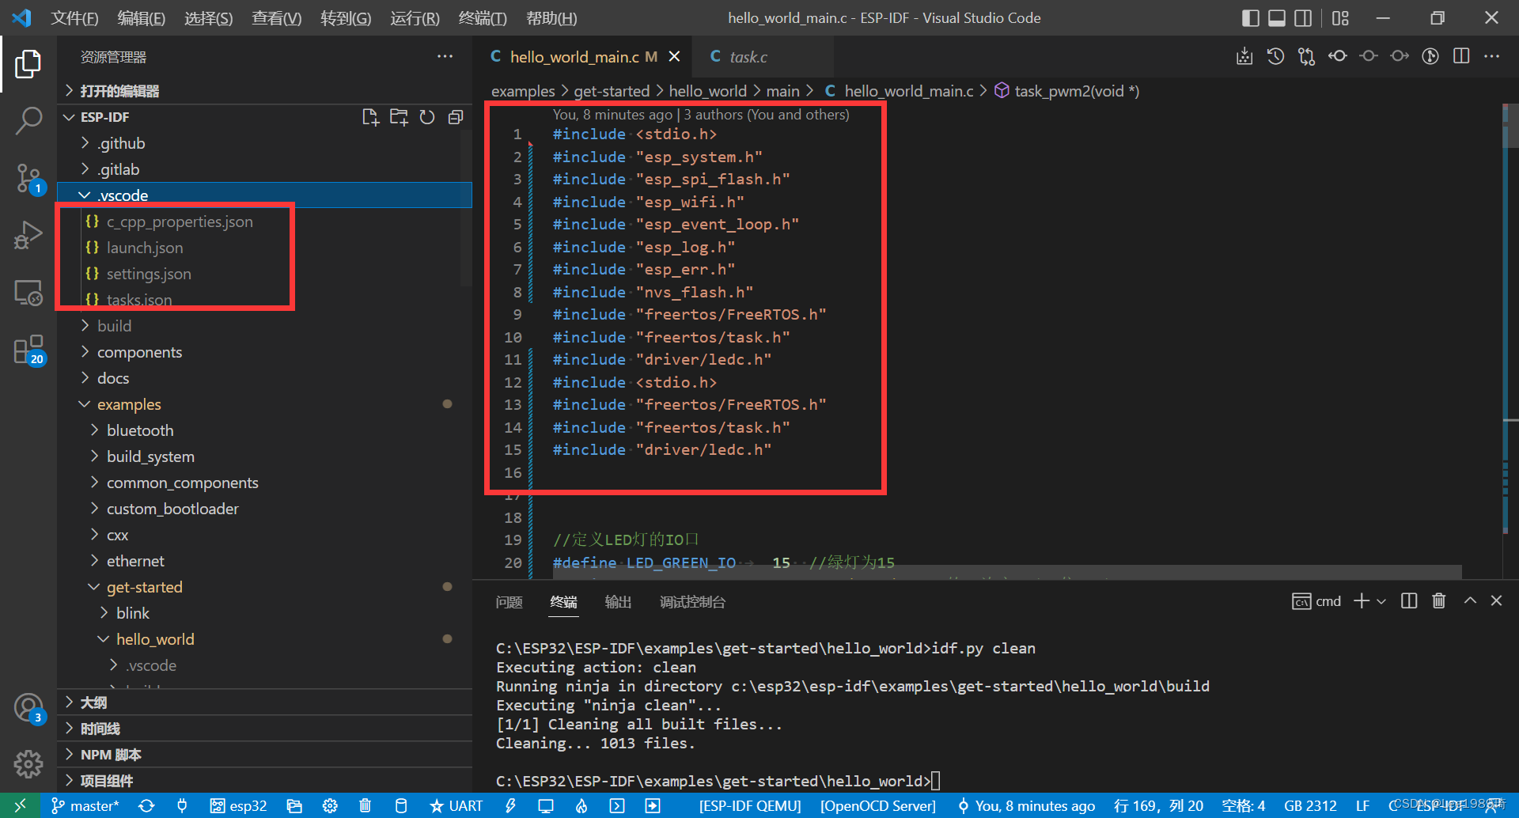Open the 运行(R) menu
This screenshot has height=818, width=1519.
[x=414, y=17]
